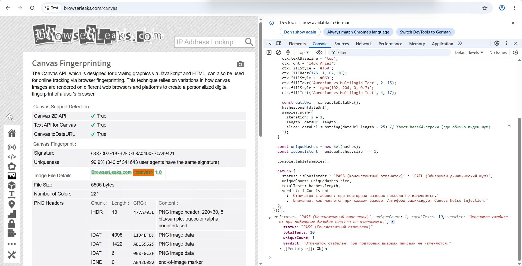
Task: Open the tools wrench icon in sidebar
Action: 12,255
